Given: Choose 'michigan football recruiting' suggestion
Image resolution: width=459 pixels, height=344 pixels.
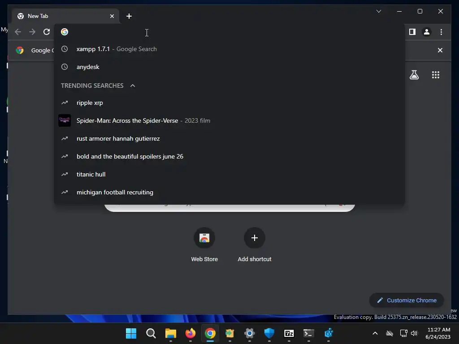Looking at the screenshot, I should [x=229, y=192].
